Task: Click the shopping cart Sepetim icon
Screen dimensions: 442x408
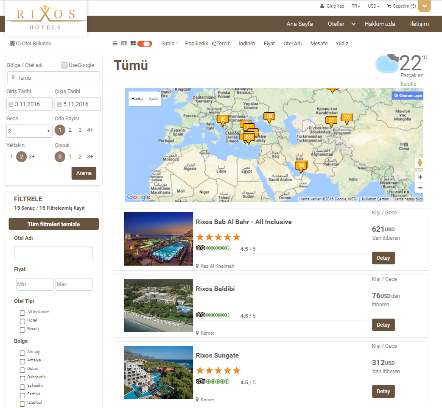Action: click(x=389, y=6)
